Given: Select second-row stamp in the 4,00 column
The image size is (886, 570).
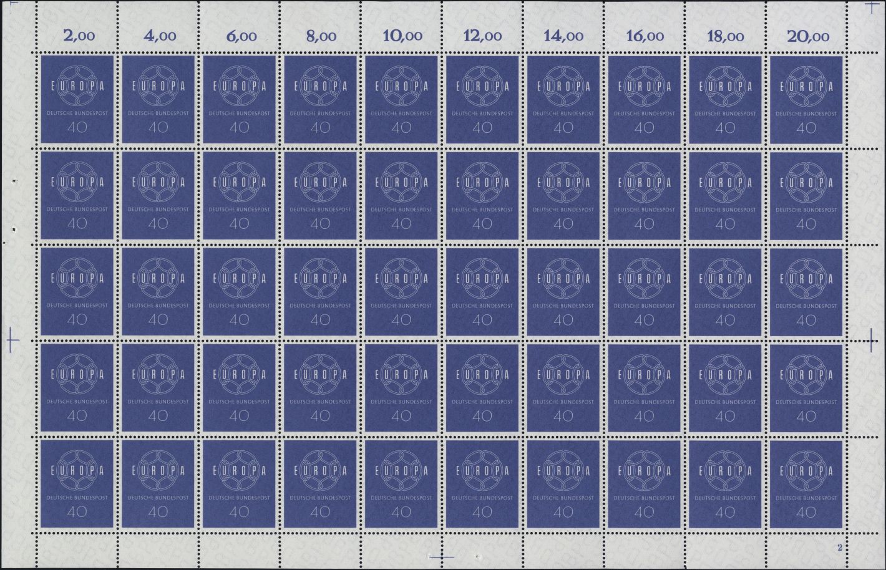Looking at the screenshot, I should (x=158, y=196).
